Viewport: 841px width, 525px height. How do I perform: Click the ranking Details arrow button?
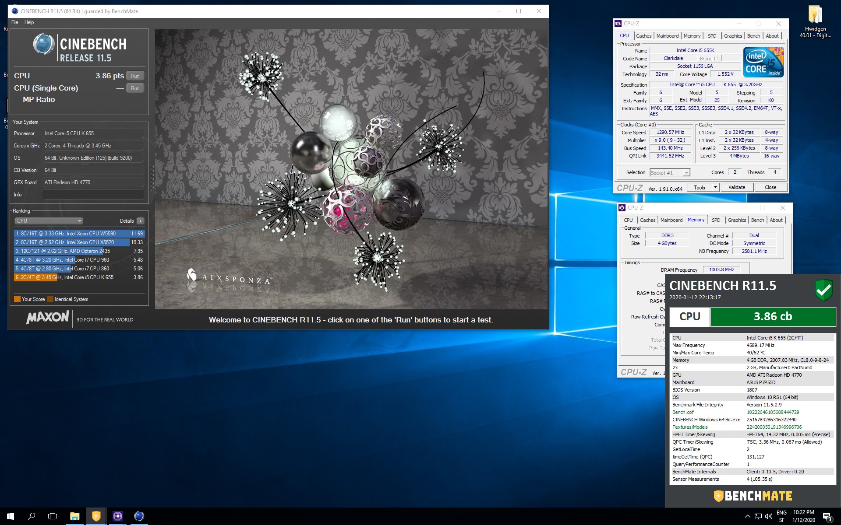141,221
